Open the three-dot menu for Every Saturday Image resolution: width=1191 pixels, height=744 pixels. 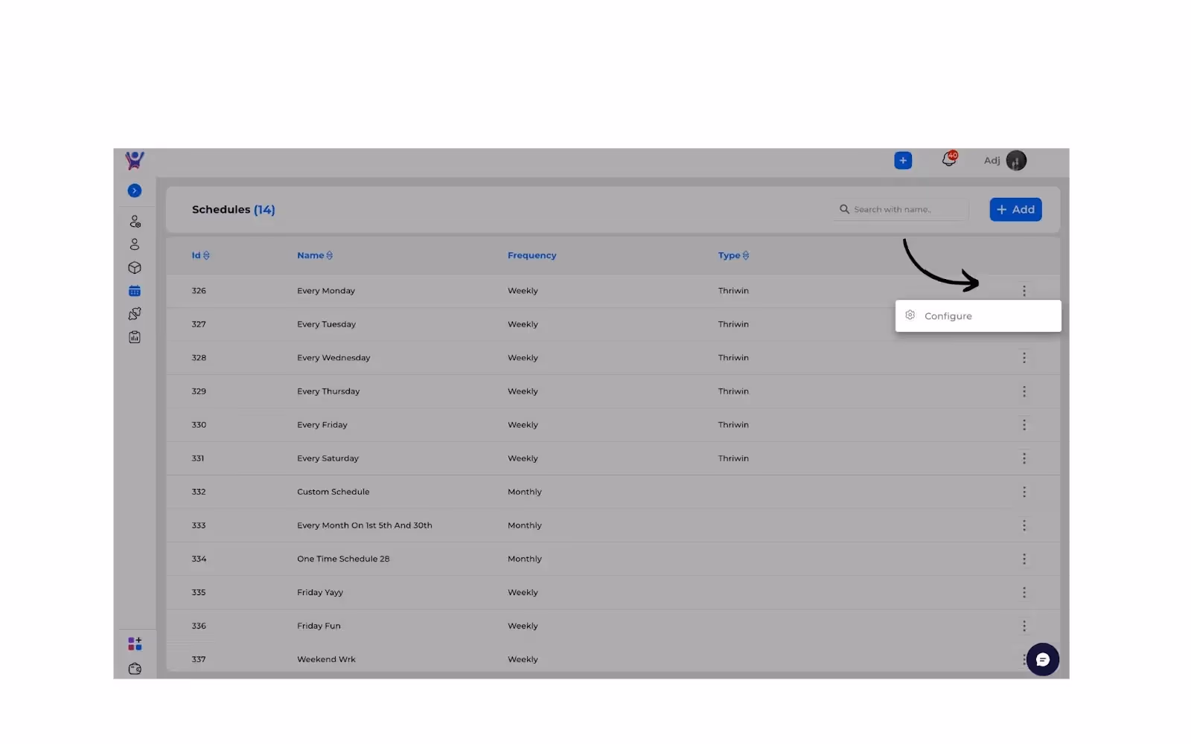tap(1024, 458)
